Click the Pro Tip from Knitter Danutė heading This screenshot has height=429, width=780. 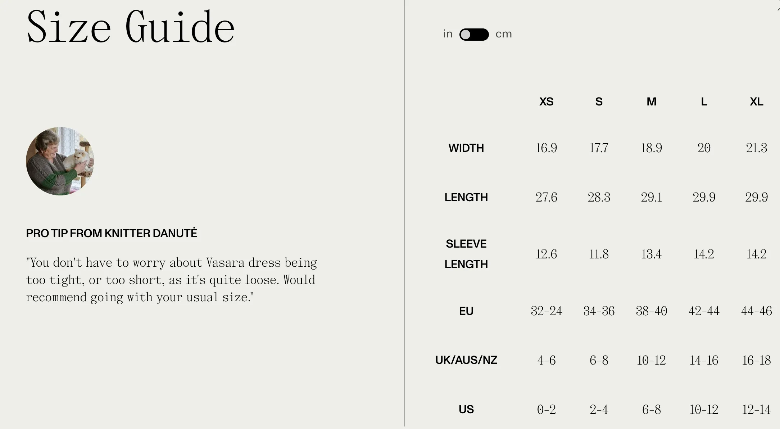click(112, 233)
